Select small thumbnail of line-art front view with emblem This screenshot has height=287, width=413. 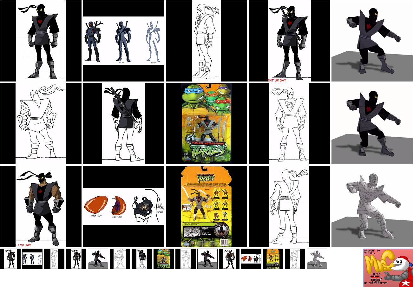pyautogui.click(x=186, y=259)
